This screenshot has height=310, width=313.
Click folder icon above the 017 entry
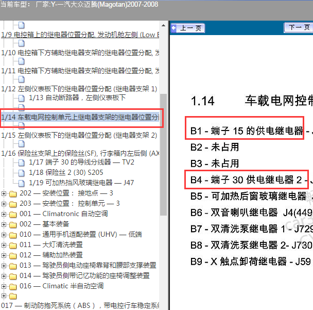(x=13, y=296)
